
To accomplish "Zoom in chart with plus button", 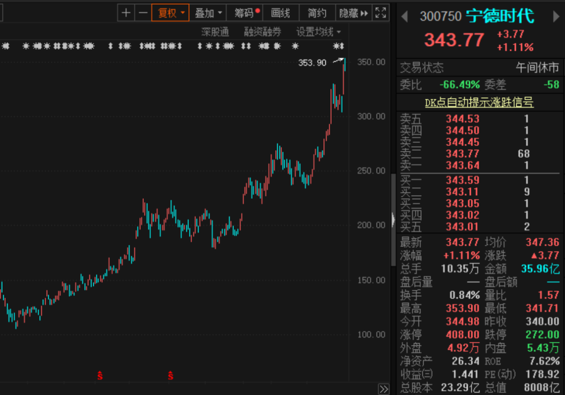I will point(126,13).
